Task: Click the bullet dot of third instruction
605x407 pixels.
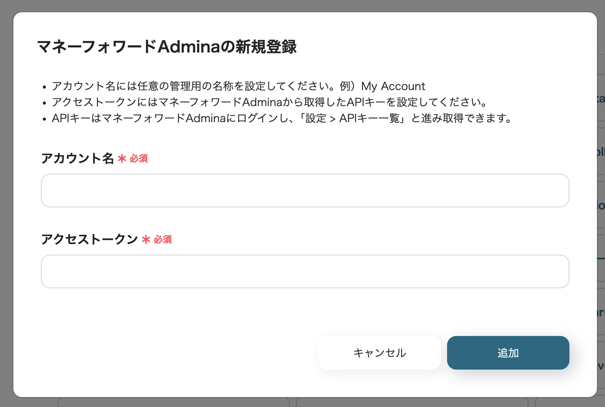Action: point(45,119)
